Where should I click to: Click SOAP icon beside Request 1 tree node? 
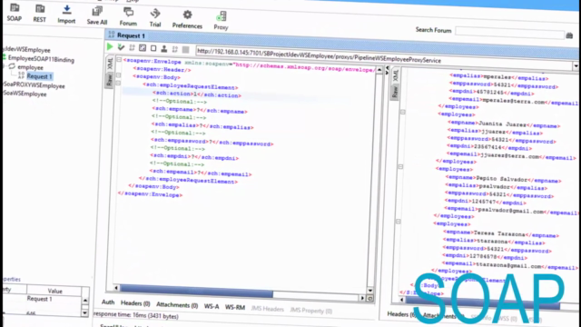point(21,75)
